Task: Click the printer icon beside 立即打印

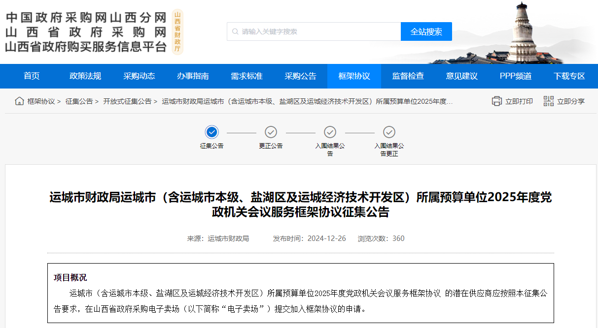Action: [x=497, y=101]
